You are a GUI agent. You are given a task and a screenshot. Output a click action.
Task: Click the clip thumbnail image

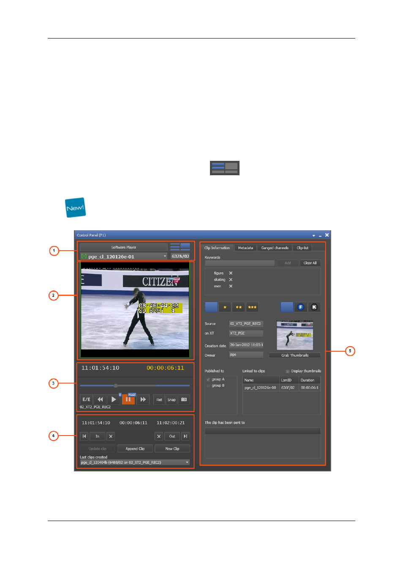coord(295,335)
